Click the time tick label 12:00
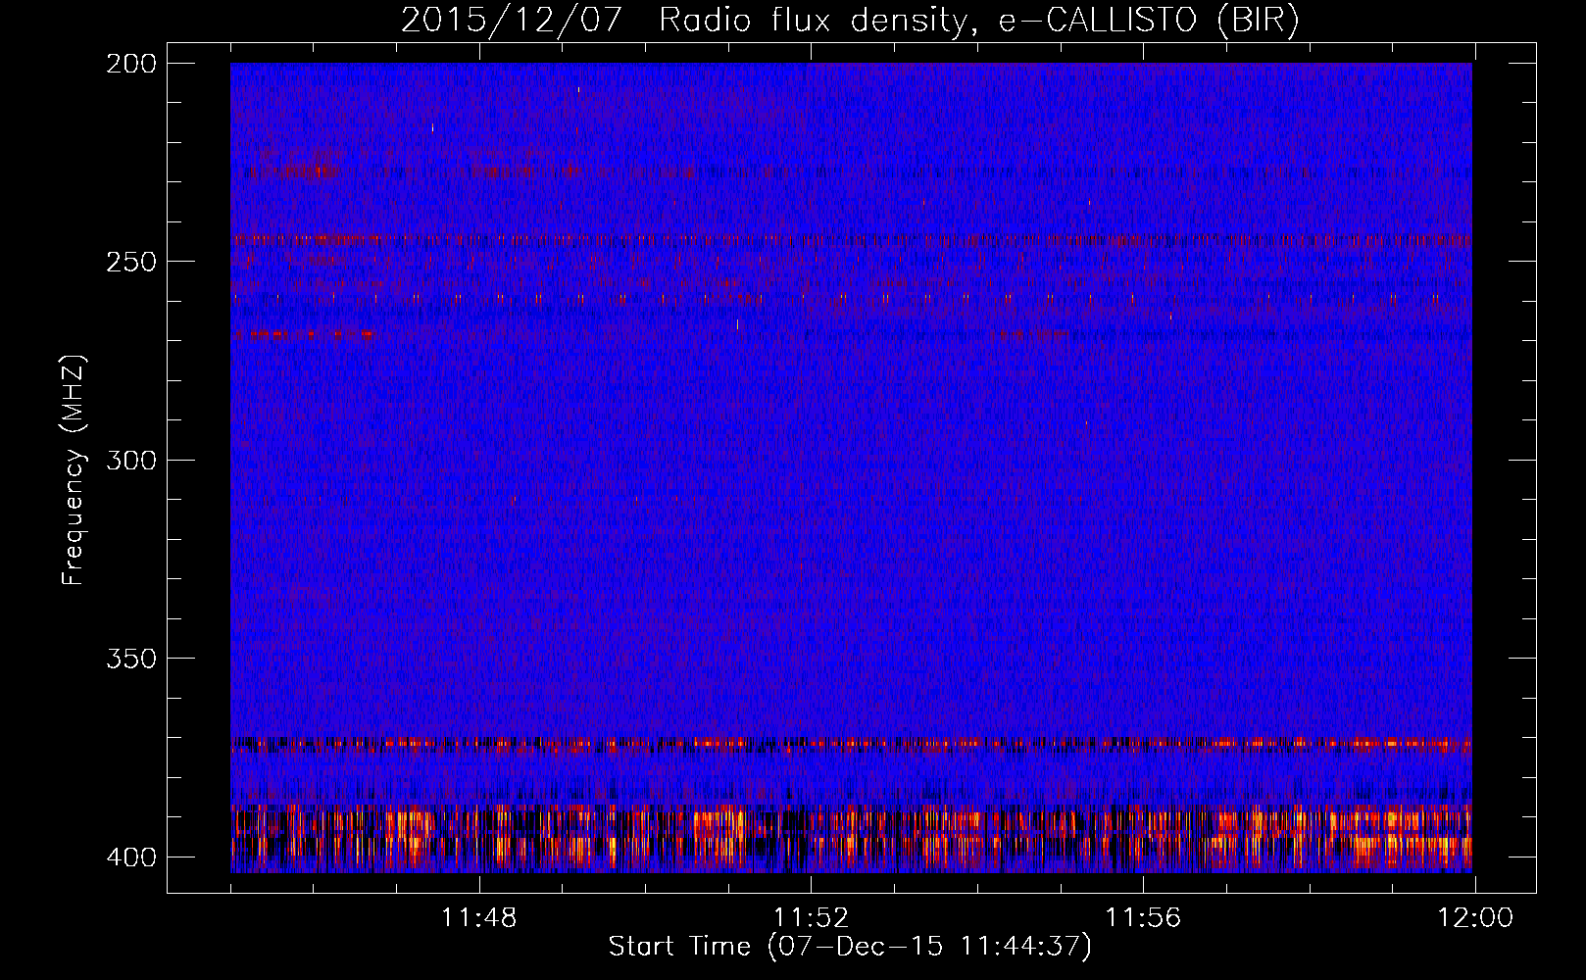 point(1475,918)
